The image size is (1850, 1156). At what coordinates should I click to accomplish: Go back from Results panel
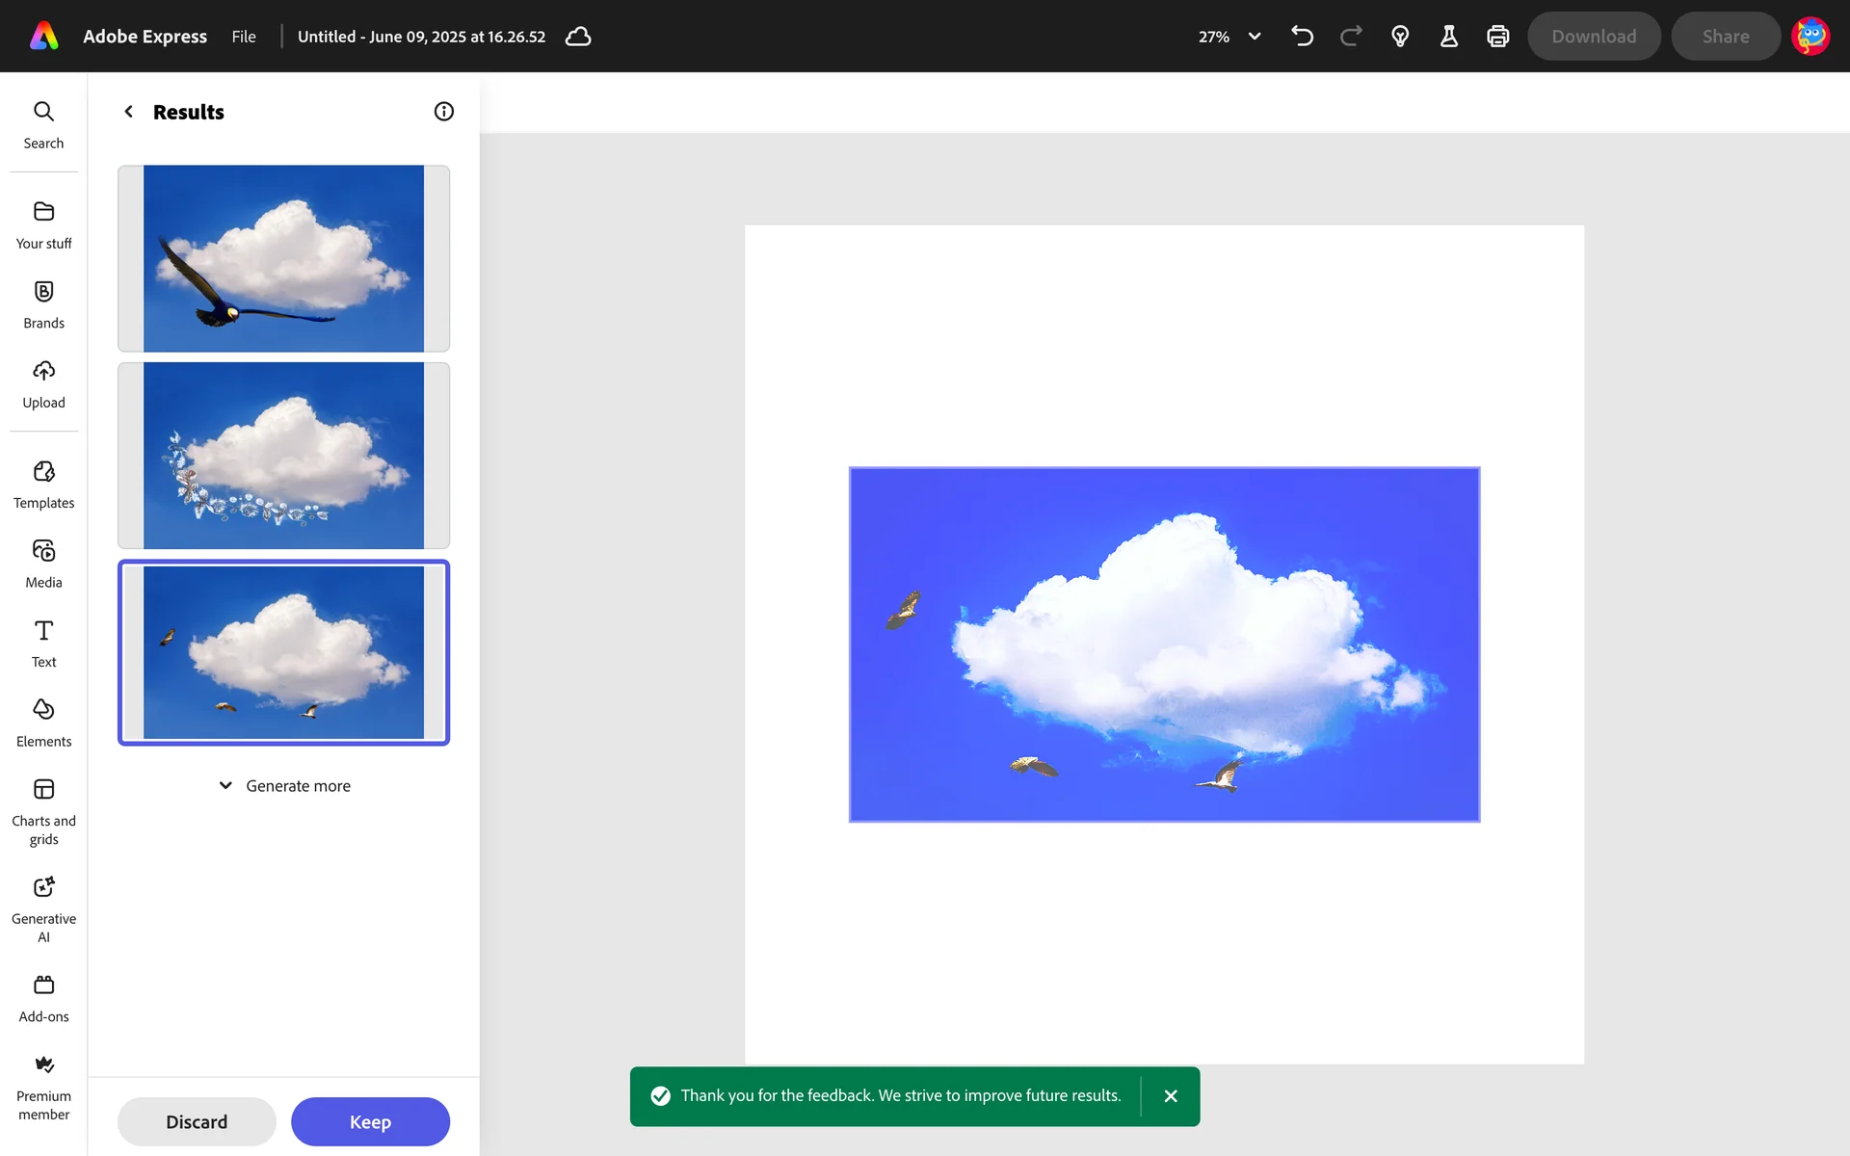click(129, 112)
